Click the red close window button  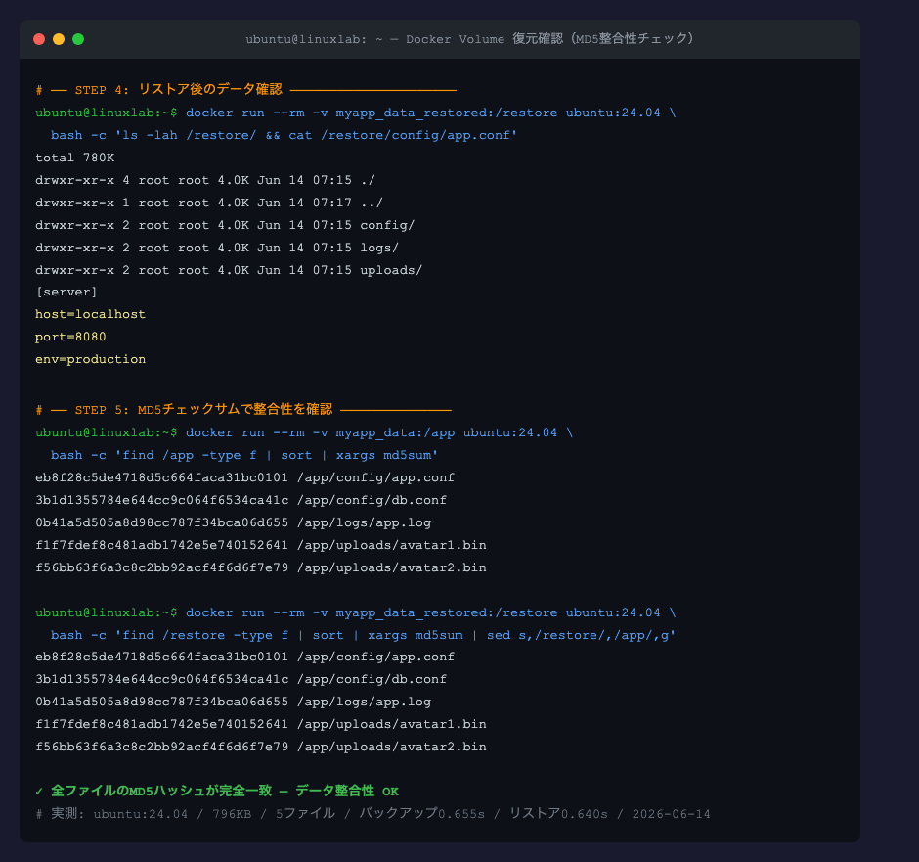pyautogui.click(x=39, y=39)
